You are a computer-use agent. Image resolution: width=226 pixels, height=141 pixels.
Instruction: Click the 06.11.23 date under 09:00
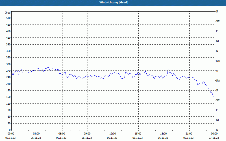[x=87, y=138]
